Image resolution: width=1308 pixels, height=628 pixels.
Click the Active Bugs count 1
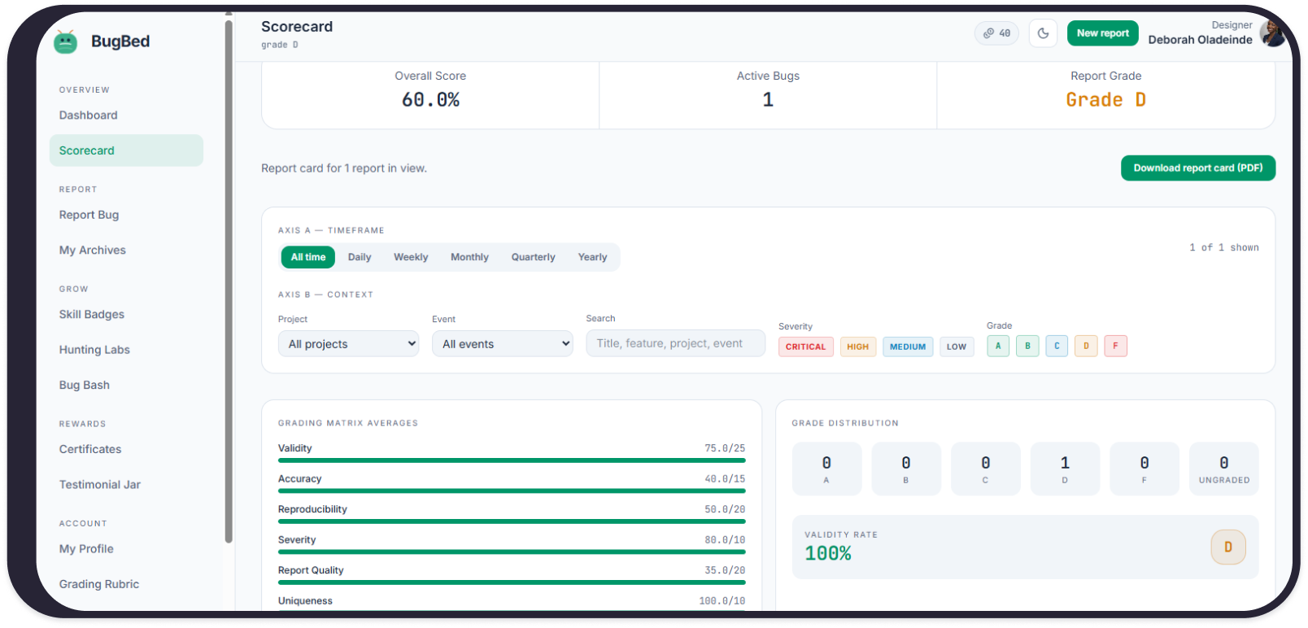(x=768, y=100)
